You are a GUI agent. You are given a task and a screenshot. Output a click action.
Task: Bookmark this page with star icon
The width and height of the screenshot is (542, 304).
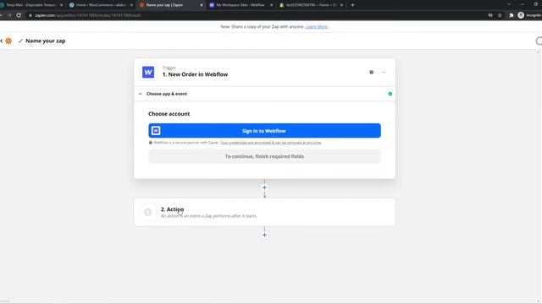[500, 15]
